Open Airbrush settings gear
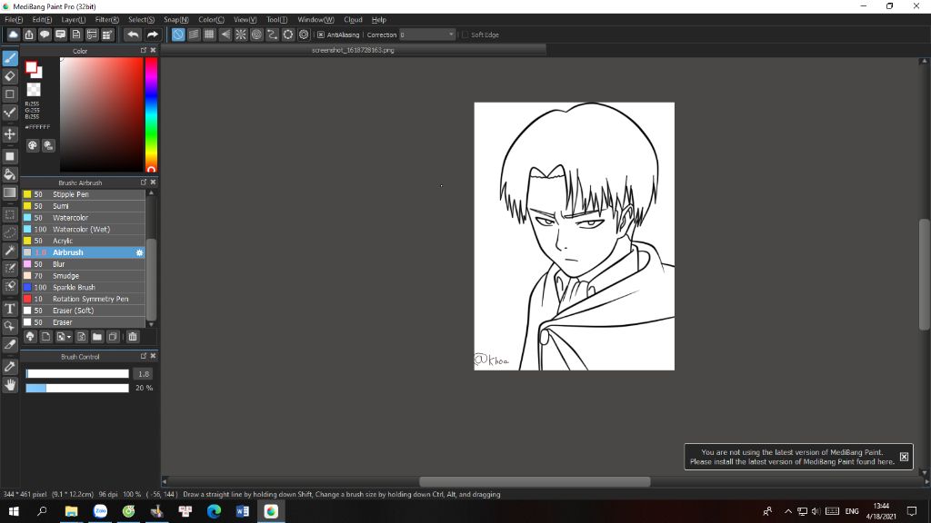The image size is (931, 523). pos(139,252)
